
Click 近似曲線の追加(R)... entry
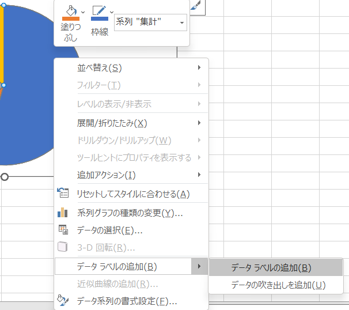pos(131,283)
